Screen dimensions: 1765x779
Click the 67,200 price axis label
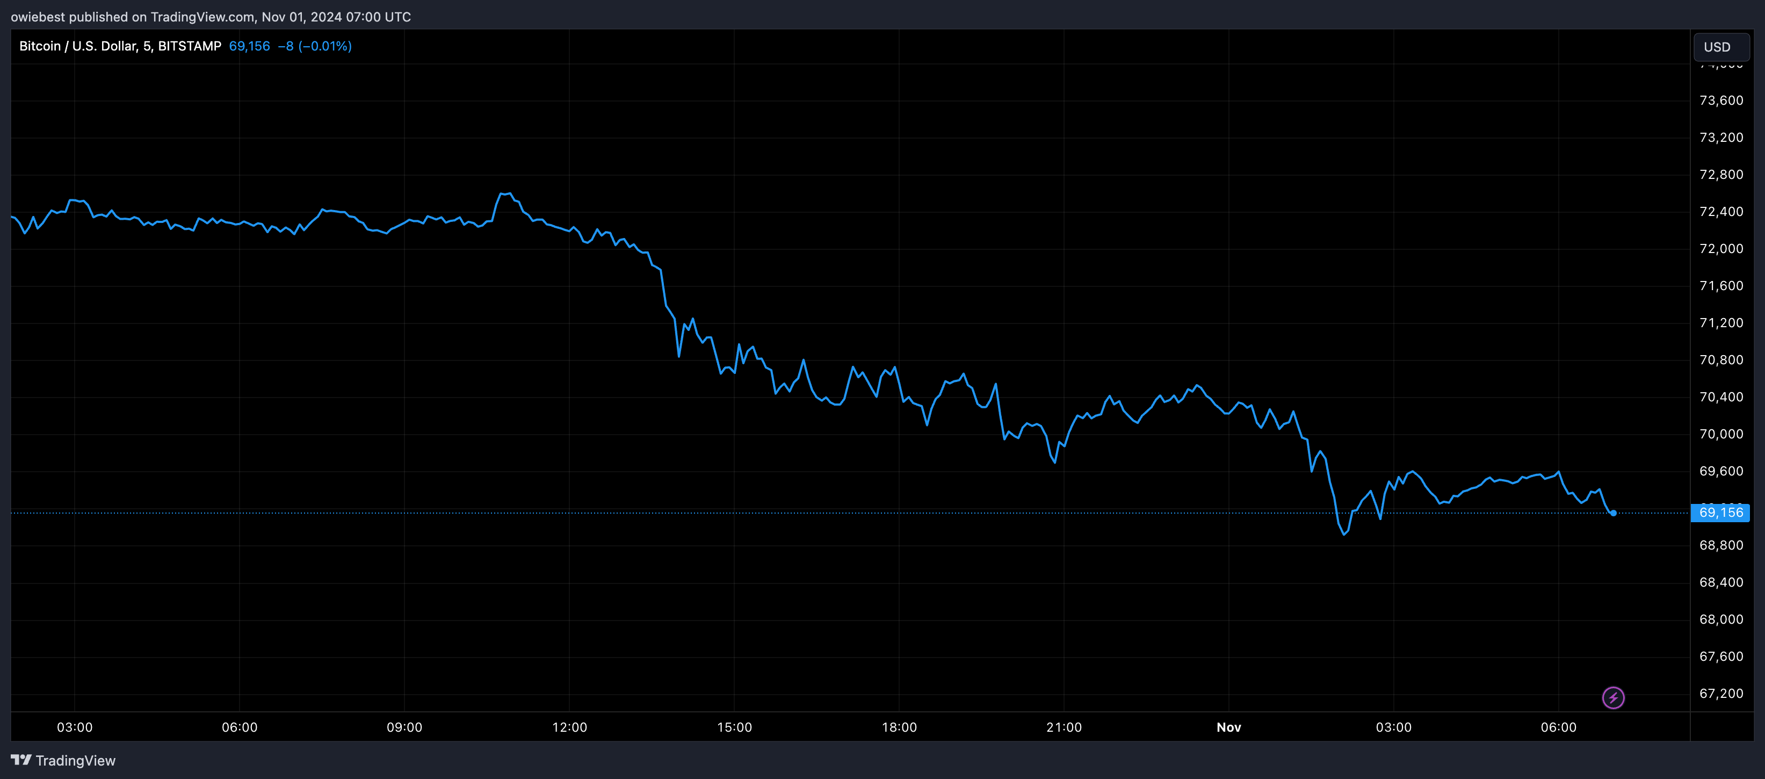1721,694
